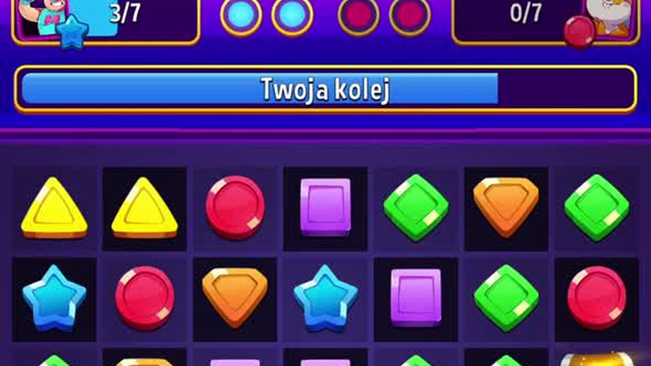The image size is (651, 366).
Task: Pick the purple square gem in the top row
Action: (325, 207)
